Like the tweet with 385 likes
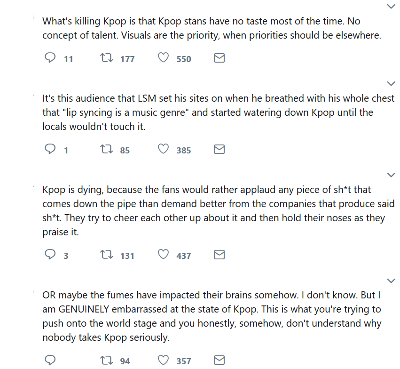Image resolution: width=400 pixels, height=369 pixels. (163, 150)
